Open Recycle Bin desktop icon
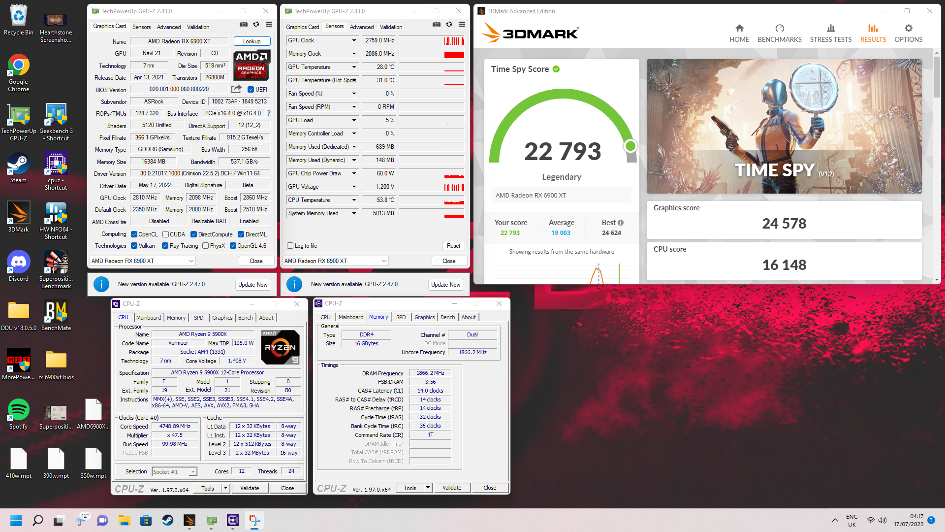This screenshot has width=945, height=532. (x=19, y=21)
